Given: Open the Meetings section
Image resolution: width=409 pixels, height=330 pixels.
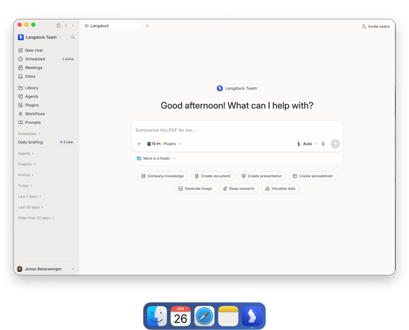Looking at the screenshot, I should click(47, 68).
